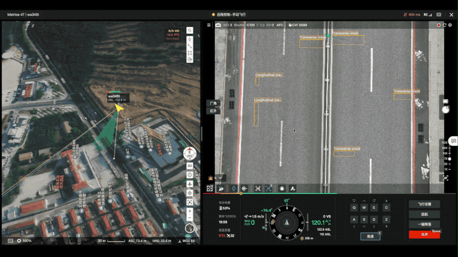
Task: Click the A key left control button
Action: (354, 219)
